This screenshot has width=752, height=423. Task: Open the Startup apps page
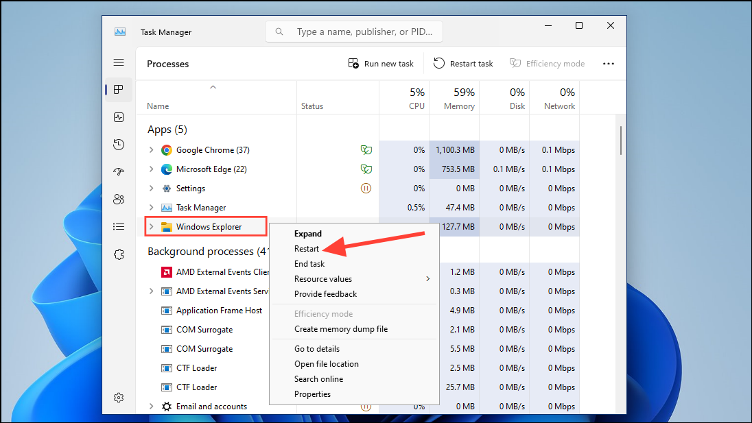119,172
